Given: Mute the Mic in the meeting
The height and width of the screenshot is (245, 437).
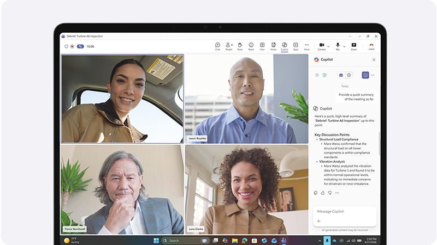Looking at the screenshot, I should [x=338, y=46].
